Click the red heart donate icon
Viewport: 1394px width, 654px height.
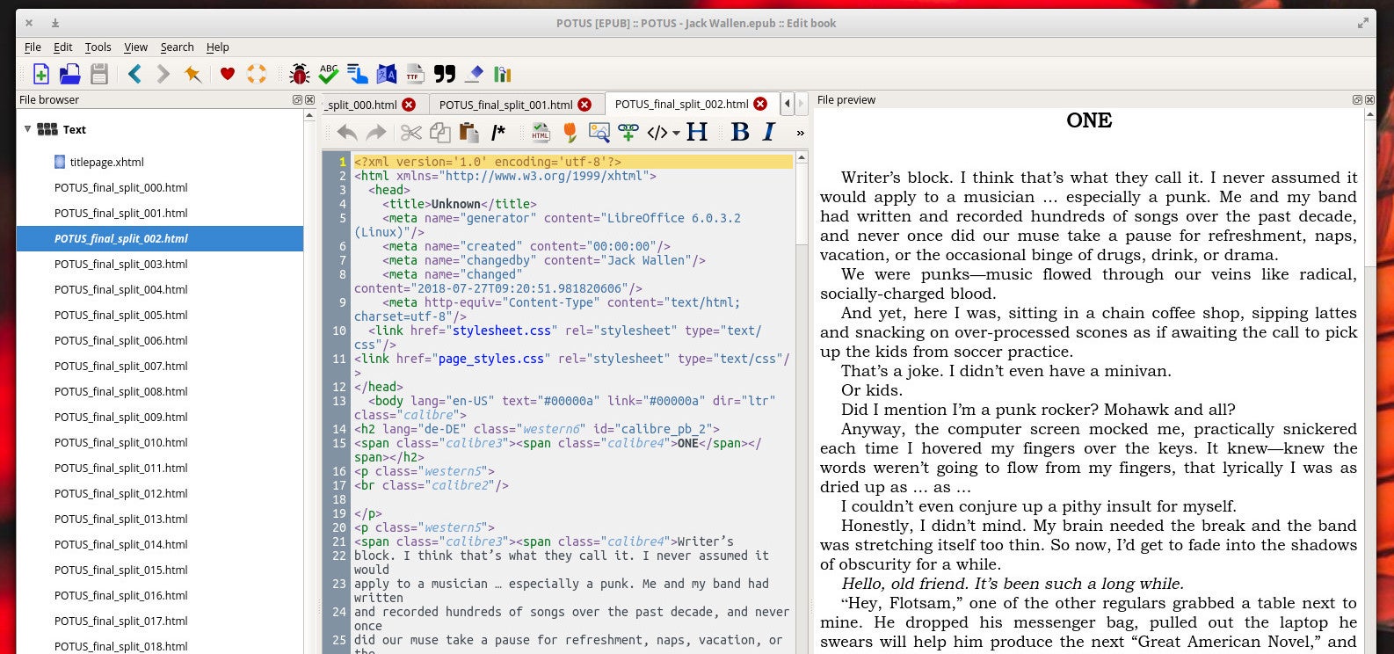(x=227, y=74)
